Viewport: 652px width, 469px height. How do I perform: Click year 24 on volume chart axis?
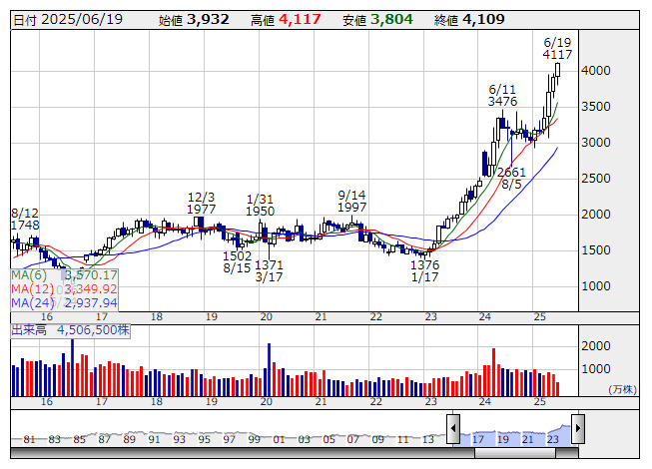pyautogui.click(x=485, y=402)
